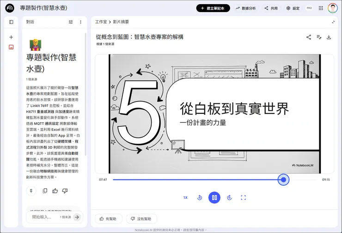
Task: Click elapsed time 07:47
Action: click(103, 179)
